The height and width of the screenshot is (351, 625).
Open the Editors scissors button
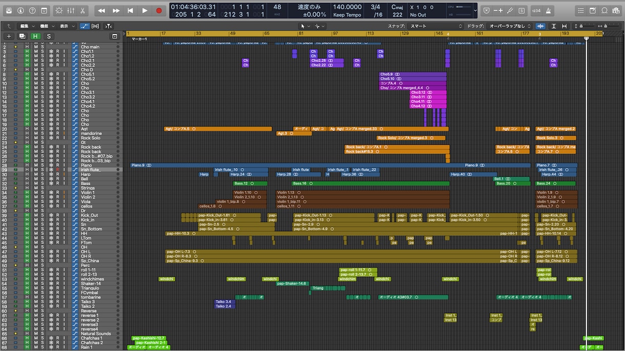pos(83,10)
